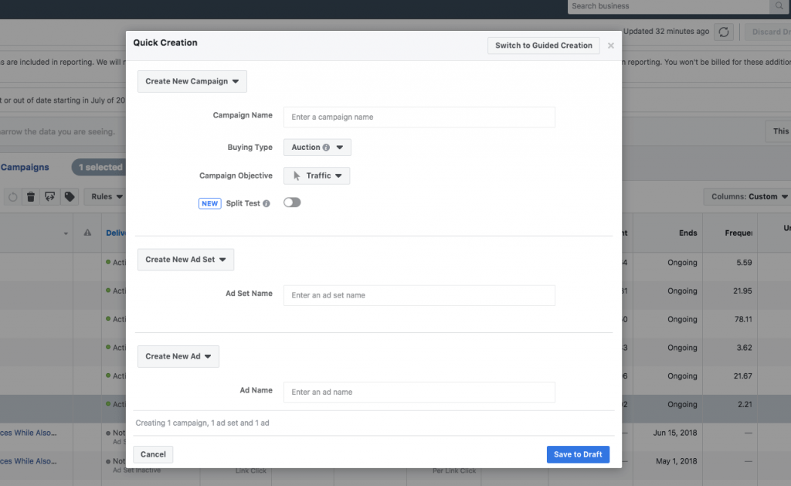The image size is (791, 486).
Task: Open the Create New Ad Set dropdown
Action: coord(185,260)
